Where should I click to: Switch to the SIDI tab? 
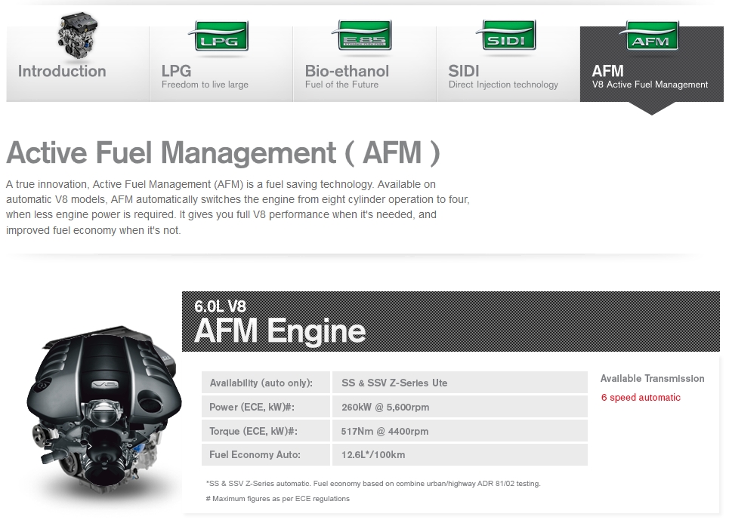click(x=508, y=63)
